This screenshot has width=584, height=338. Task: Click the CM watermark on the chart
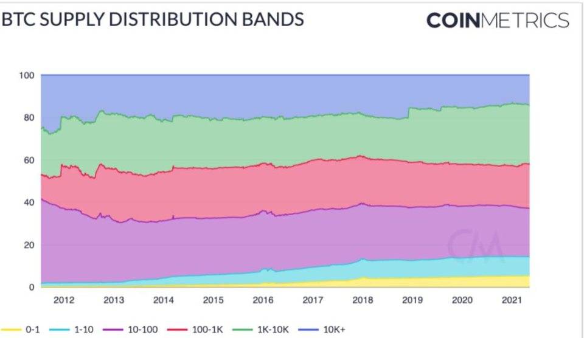[476, 244]
